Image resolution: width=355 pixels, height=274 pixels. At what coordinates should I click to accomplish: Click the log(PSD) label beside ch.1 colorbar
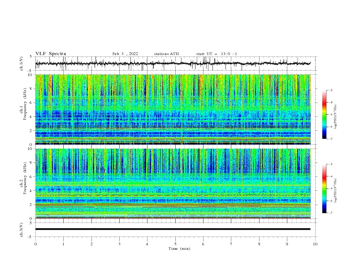click(335, 117)
